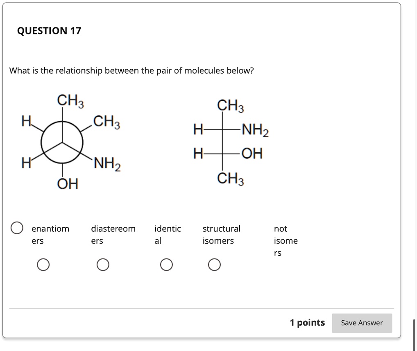The image size is (417, 351).
Task: Click the enantiomers answer label
Action: click(x=50, y=234)
